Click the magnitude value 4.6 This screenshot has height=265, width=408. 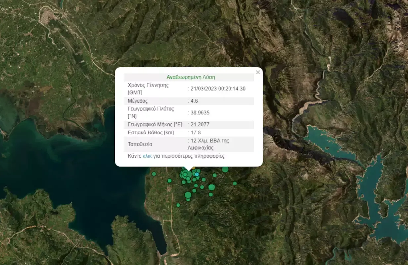(x=193, y=101)
